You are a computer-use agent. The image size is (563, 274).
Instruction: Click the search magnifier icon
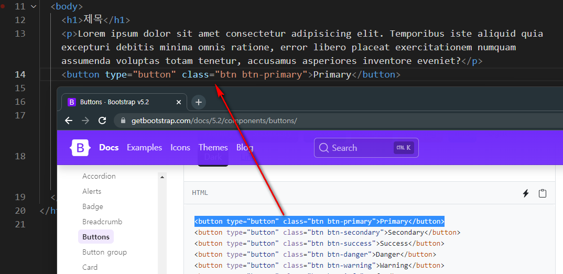point(323,148)
